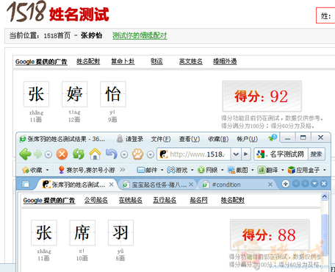Viewport: 335px width, 272px height.
Task: Click the 得分: 92 score box
Action: 262,96
